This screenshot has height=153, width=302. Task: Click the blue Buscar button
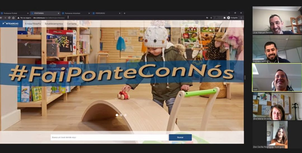click(x=180, y=137)
